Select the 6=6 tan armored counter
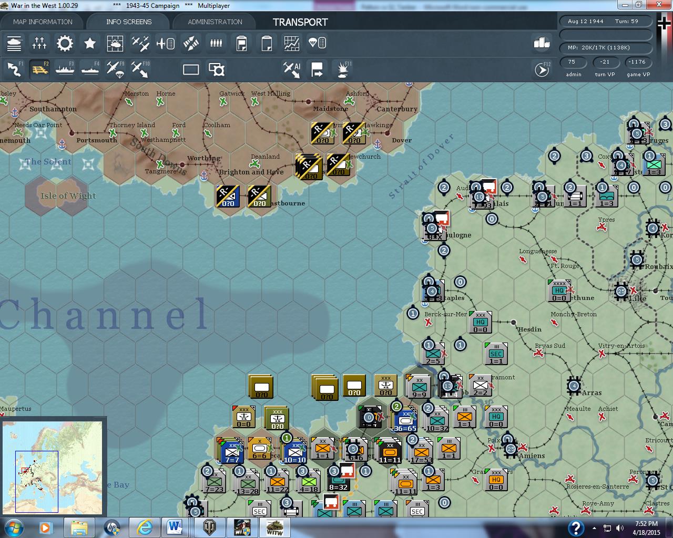 coord(260,449)
